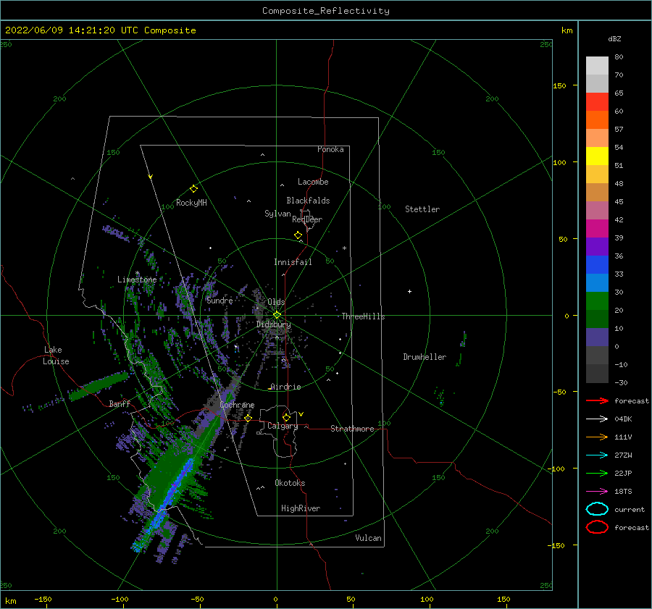Select the yellow diamond marker above Calgary

pyautogui.click(x=286, y=417)
